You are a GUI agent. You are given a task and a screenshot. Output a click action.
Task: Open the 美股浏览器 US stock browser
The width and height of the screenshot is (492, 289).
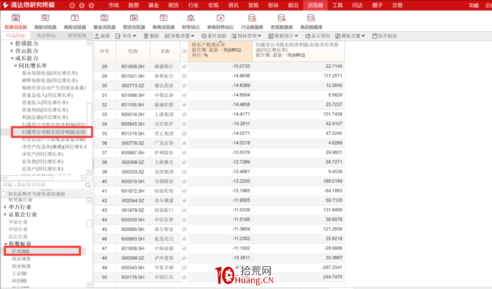click(x=75, y=22)
